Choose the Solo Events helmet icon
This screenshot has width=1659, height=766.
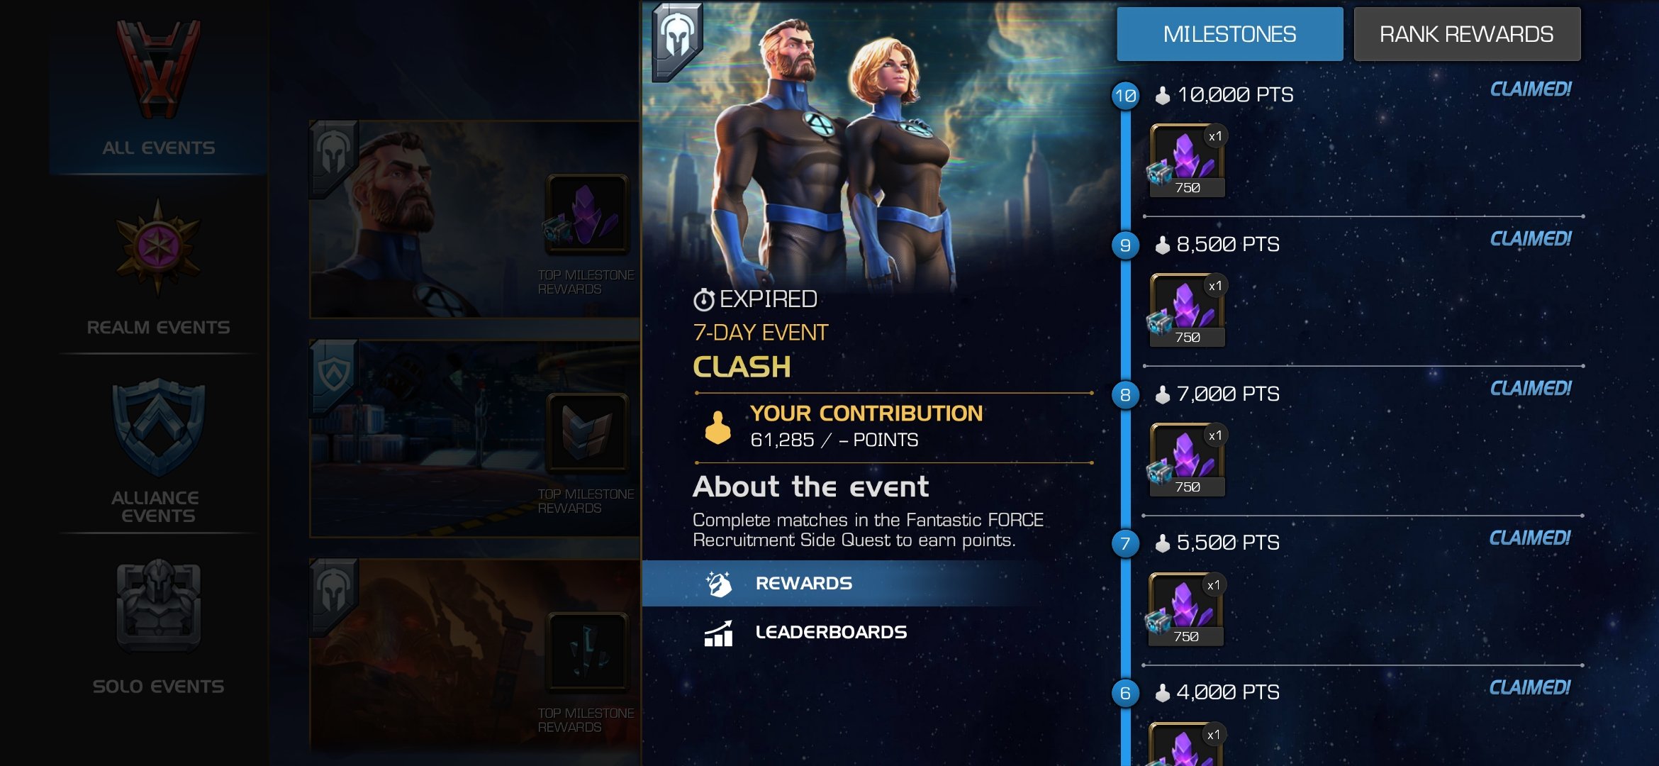158,605
